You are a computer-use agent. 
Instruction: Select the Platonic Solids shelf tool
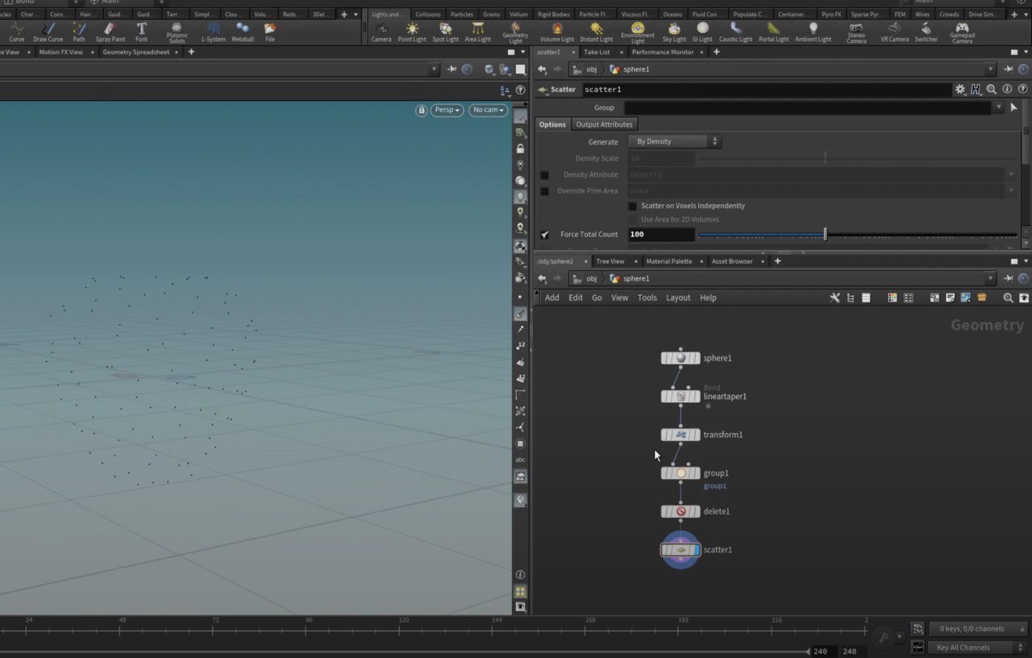[x=177, y=32]
